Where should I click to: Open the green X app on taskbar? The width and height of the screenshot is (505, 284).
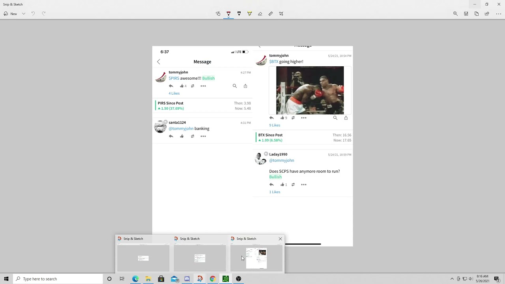pyautogui.click(x=226, y=279)
